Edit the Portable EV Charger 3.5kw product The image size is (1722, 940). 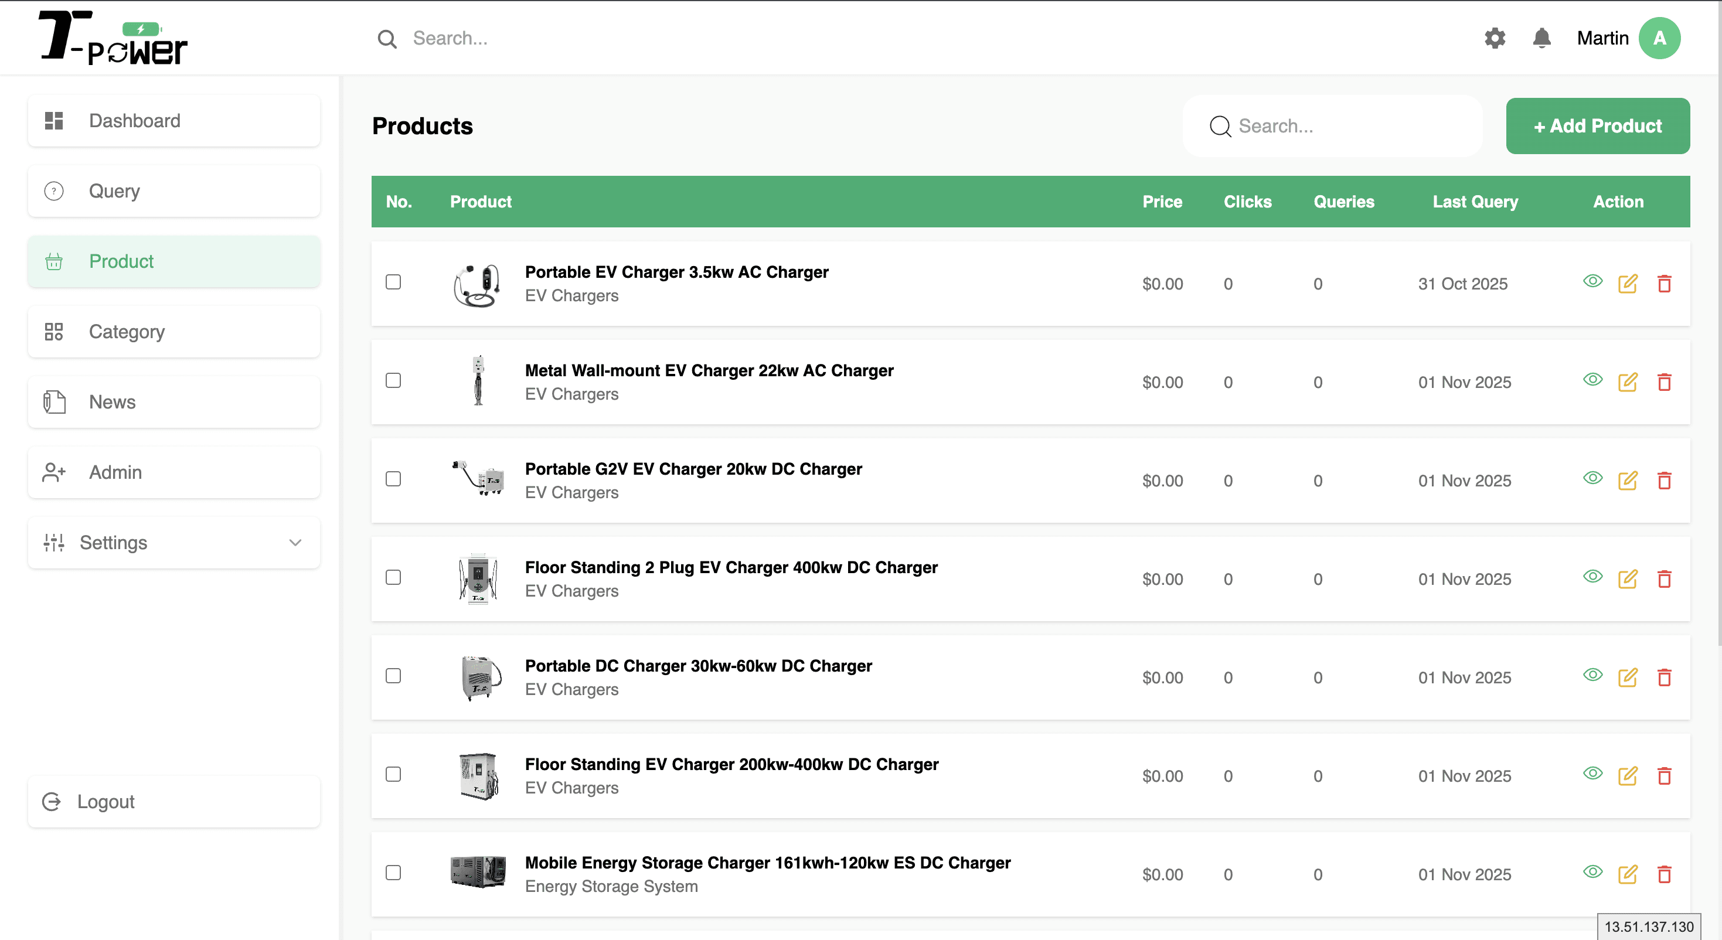(x=1627, y=284)
